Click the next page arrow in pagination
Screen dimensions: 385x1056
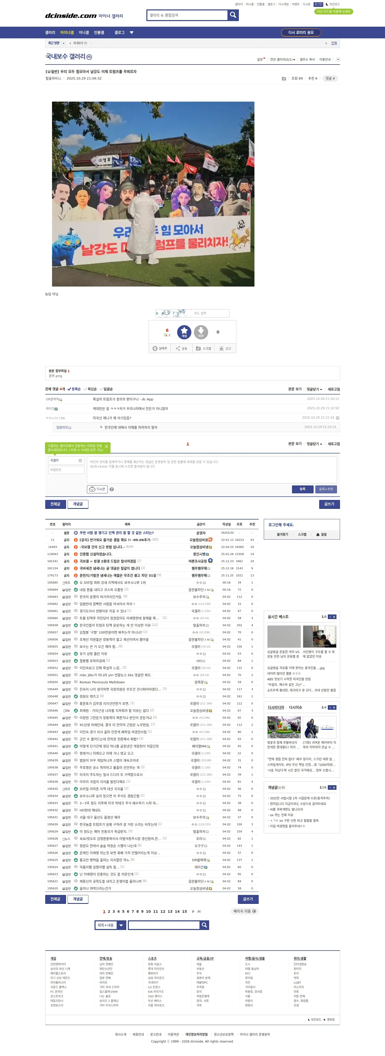193,911
